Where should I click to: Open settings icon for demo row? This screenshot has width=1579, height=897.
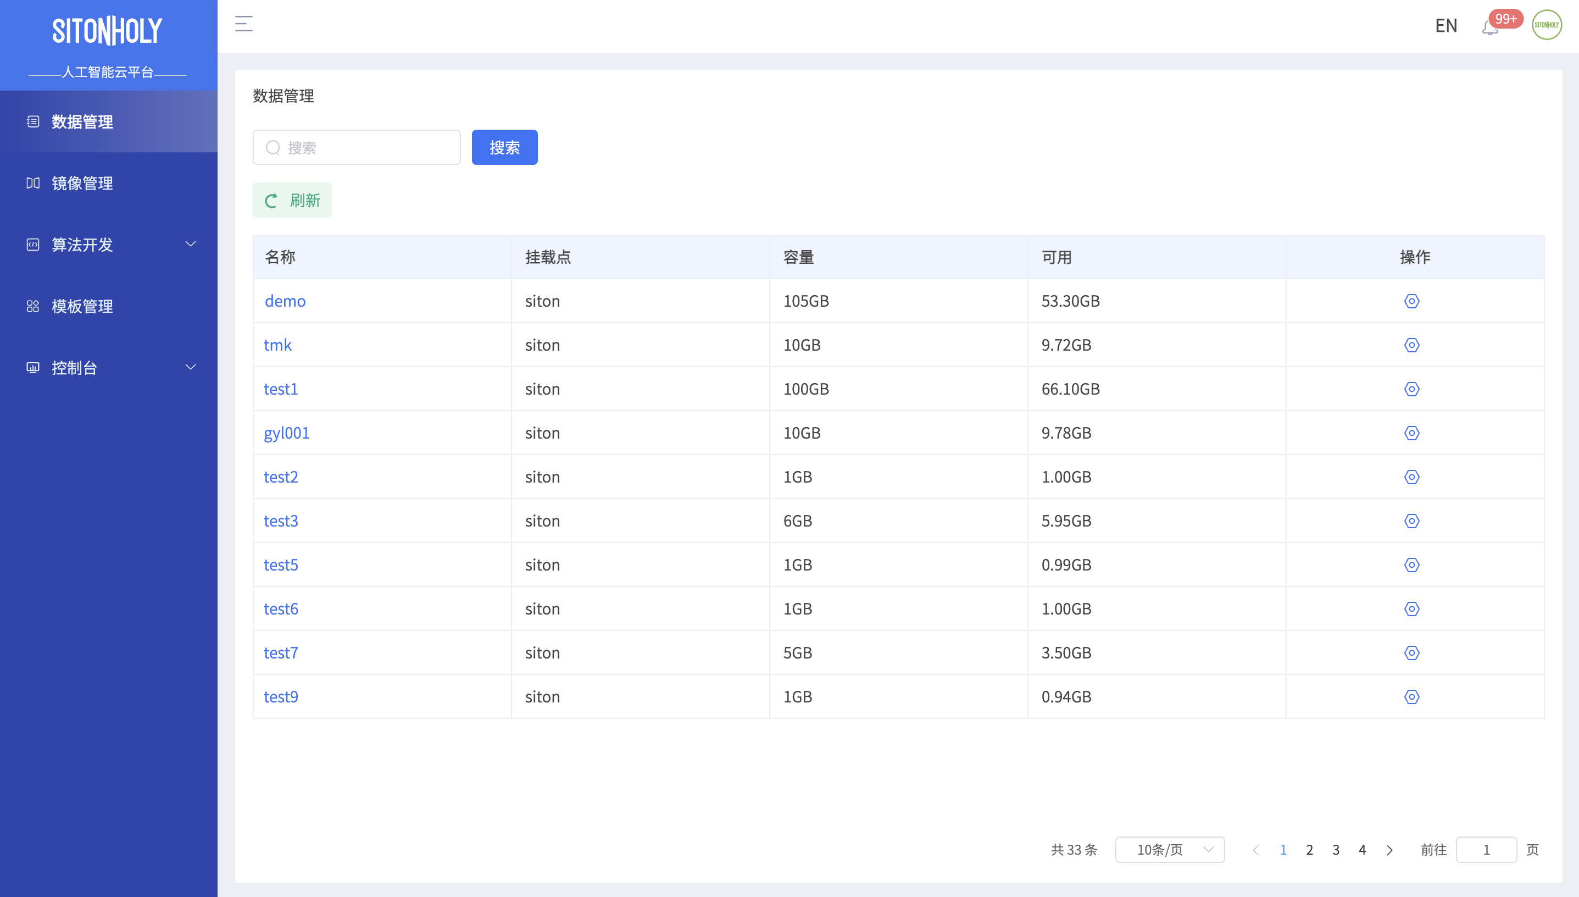(x=1411, y=301)
